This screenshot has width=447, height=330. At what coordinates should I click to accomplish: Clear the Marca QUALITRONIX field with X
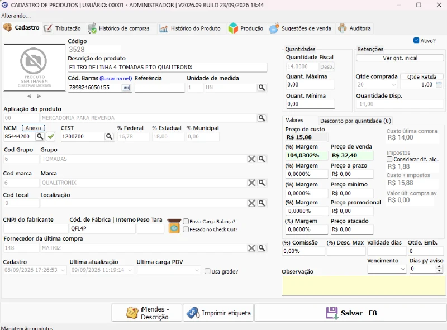[251, 183]
